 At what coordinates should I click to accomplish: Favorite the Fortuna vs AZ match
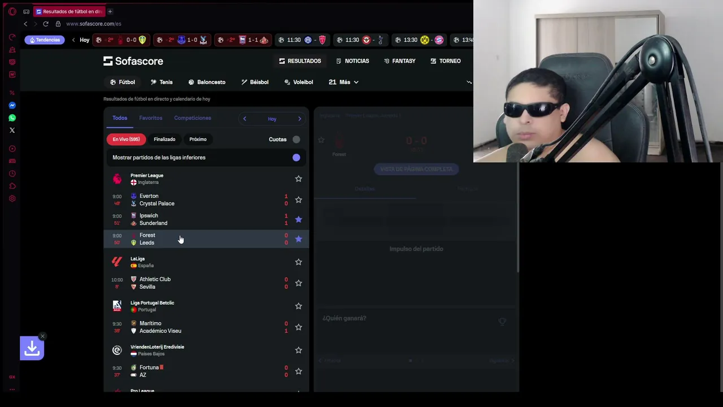point(298,371)
